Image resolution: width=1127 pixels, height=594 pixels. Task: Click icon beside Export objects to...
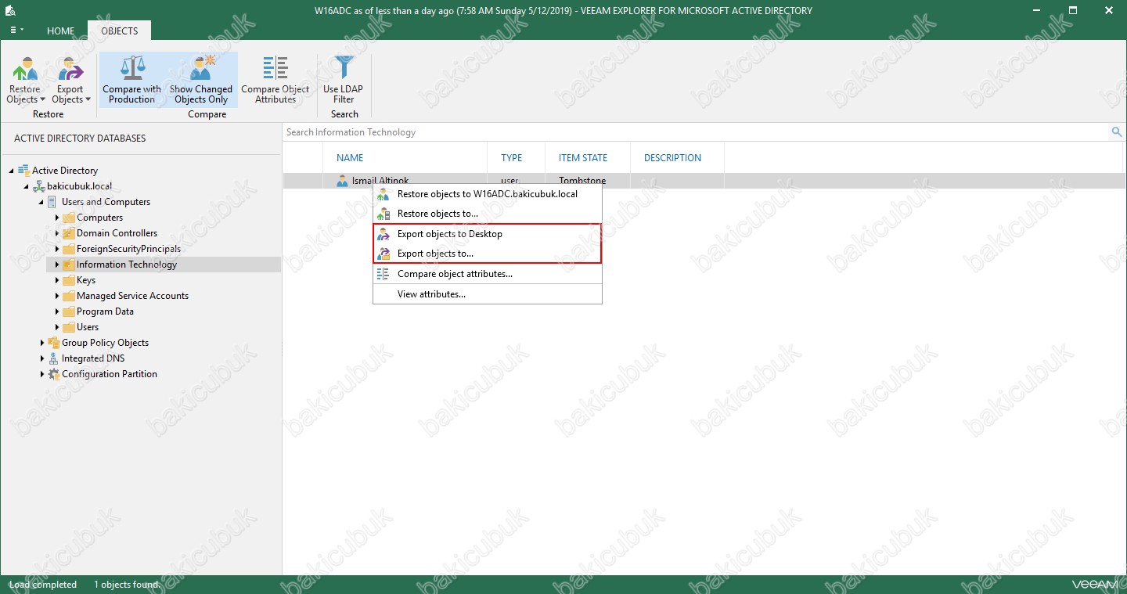[x=383, y=254]
